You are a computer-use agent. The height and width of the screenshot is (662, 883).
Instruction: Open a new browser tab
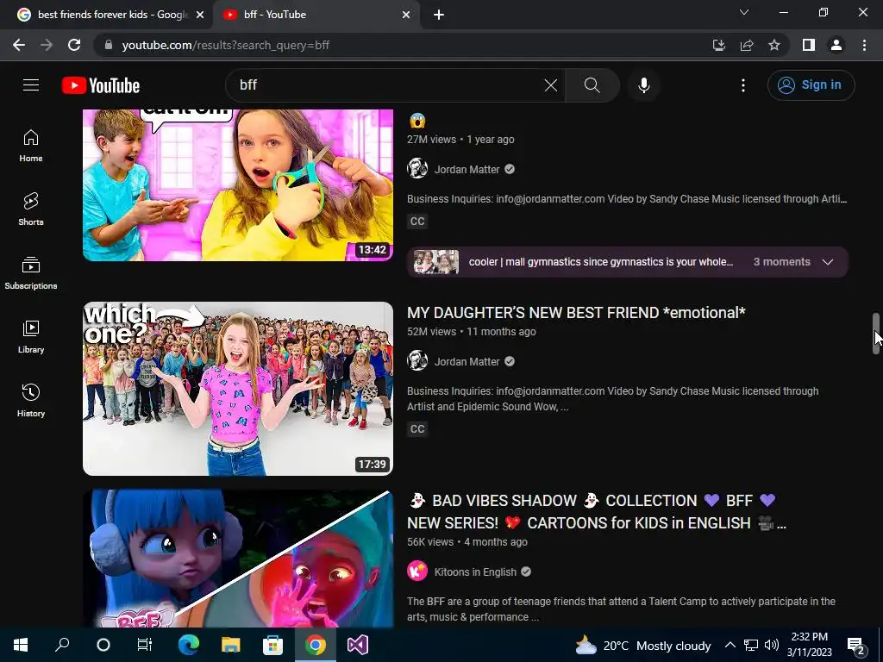(x=439, y=15)
